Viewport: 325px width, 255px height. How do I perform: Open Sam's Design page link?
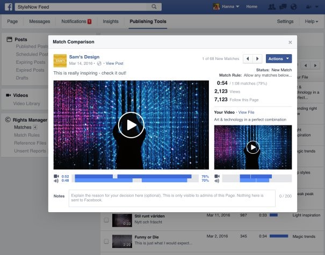tap(84, 57)
